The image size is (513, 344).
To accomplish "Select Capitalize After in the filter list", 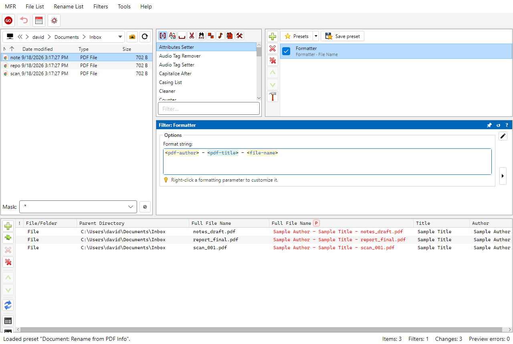I will [x=206, y=74].
